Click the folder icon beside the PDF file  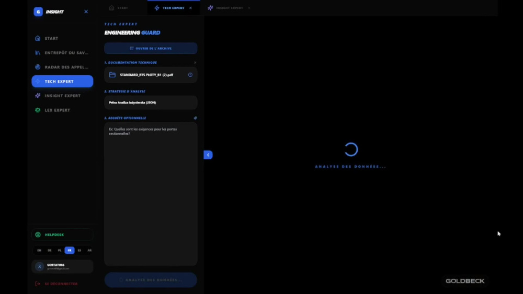112,75
